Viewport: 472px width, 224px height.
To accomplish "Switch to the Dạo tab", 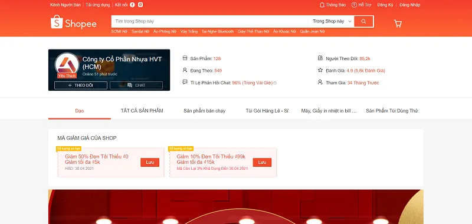I will coord(80,111).
